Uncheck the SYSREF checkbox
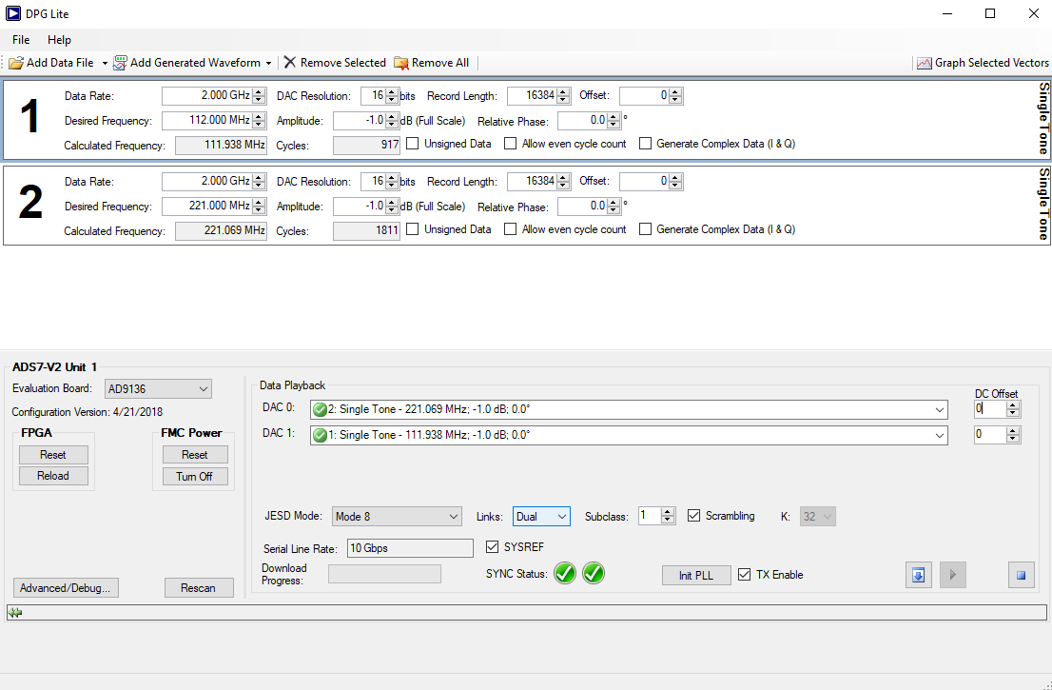 [x=492, y=546]
